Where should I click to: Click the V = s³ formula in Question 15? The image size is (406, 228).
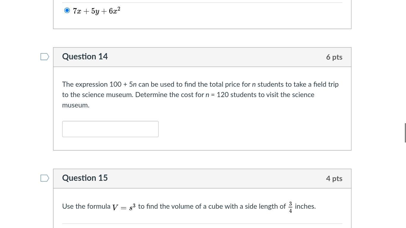124,207
